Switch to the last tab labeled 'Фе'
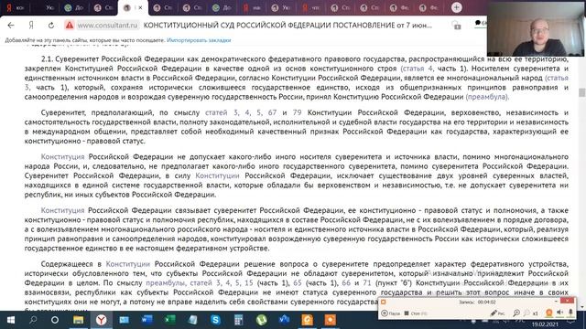The image size is (586, 329). pos(429,8)
